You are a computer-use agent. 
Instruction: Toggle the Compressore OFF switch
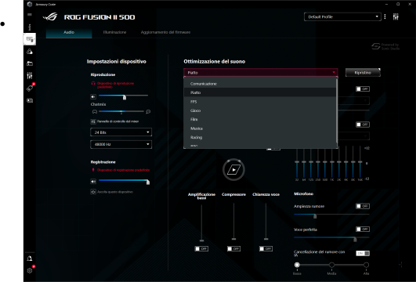233,248
